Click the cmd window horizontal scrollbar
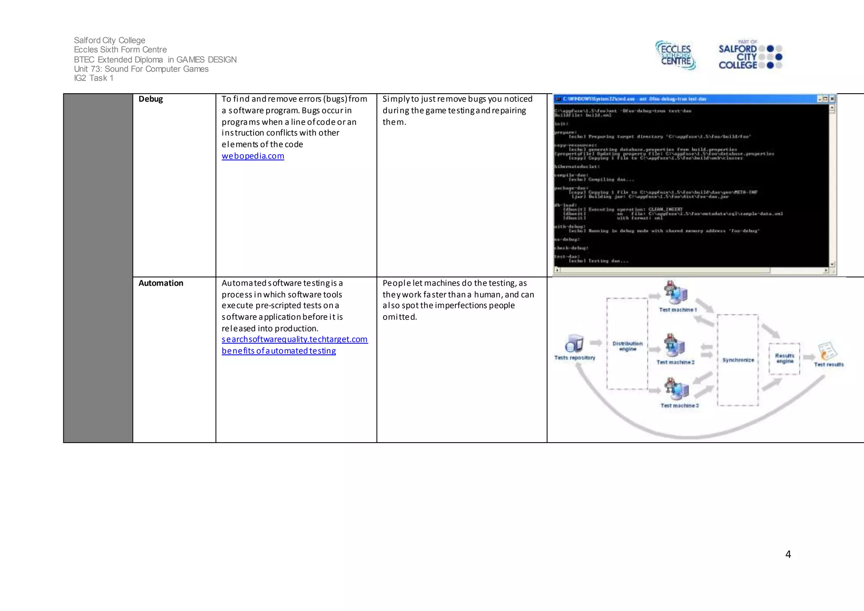 click(x=692, y=270)
